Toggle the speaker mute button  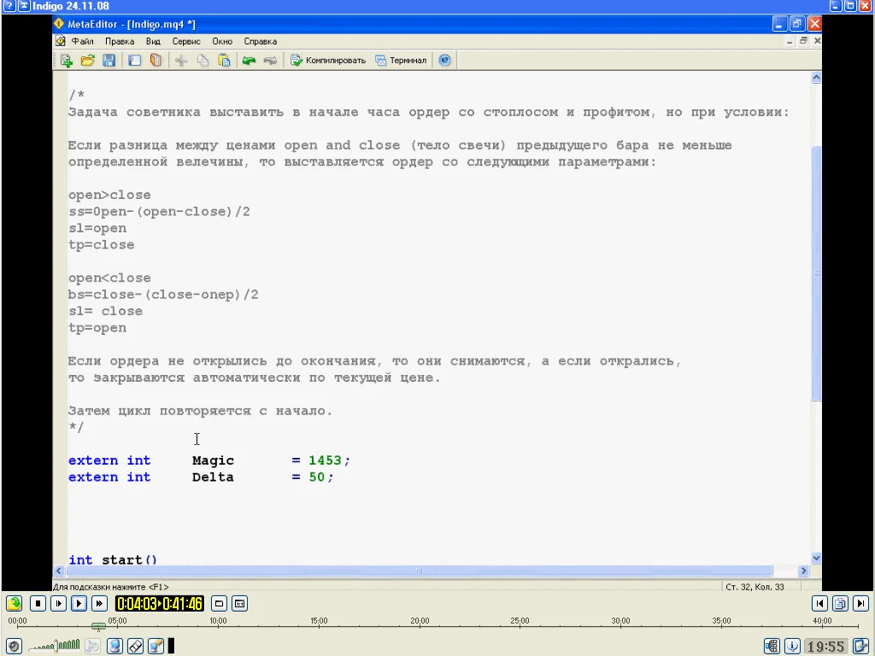coord(13,647)
